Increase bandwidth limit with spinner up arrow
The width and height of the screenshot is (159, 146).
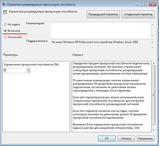point(29,69)
